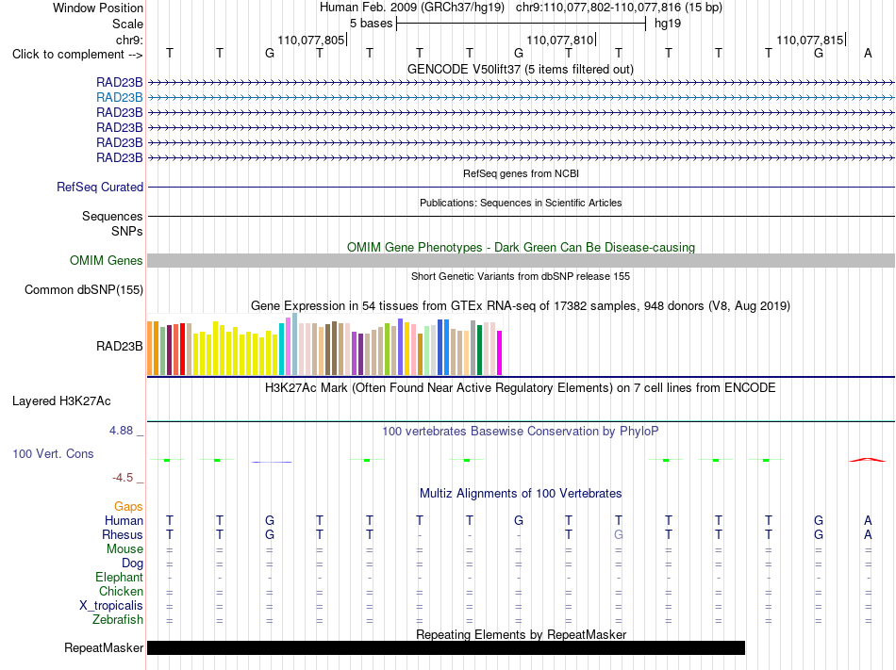Click the RepeatMasker track label

(x=104, y=647)
